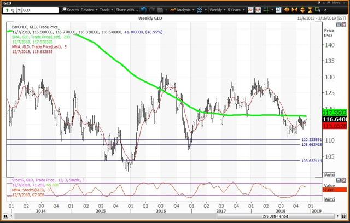Click the green 117.5503 price tag
The height and width of the screenshot is (223, 350).
[x=334, y=113]
